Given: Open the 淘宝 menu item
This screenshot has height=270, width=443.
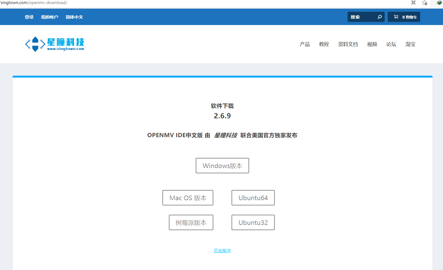Looking at the screenshot, I should (x=410, y=44).
